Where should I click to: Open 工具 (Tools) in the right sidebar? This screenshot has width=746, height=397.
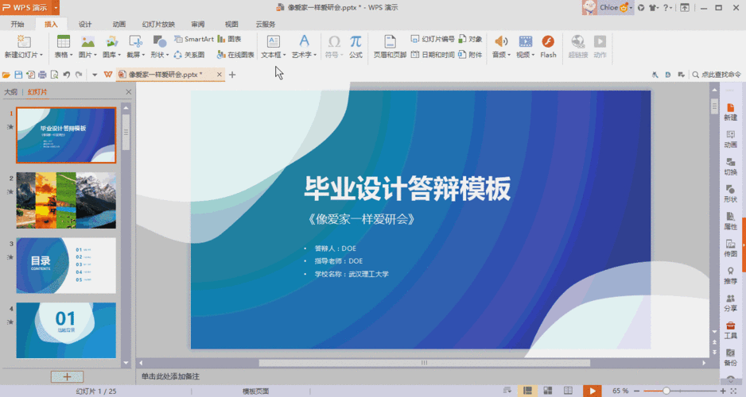tap(730, 329)
